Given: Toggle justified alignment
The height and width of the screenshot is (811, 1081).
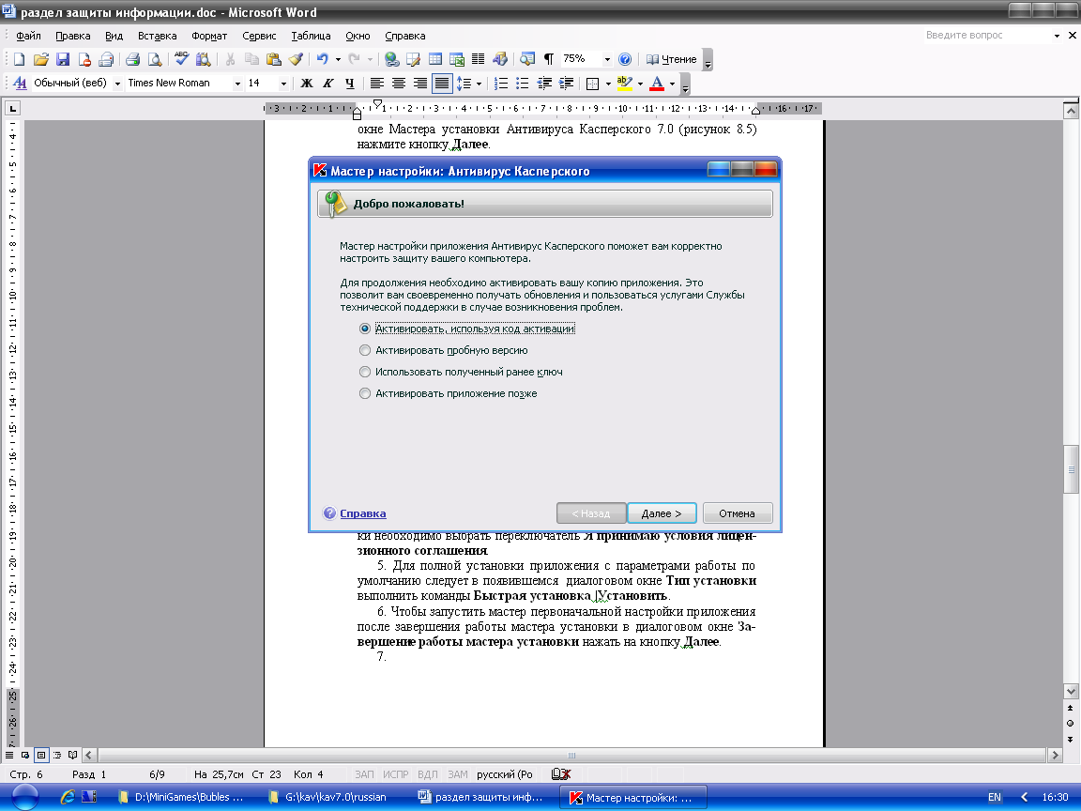Looking at the screenshot, I should pyautogui.click(x=442, y=84).
